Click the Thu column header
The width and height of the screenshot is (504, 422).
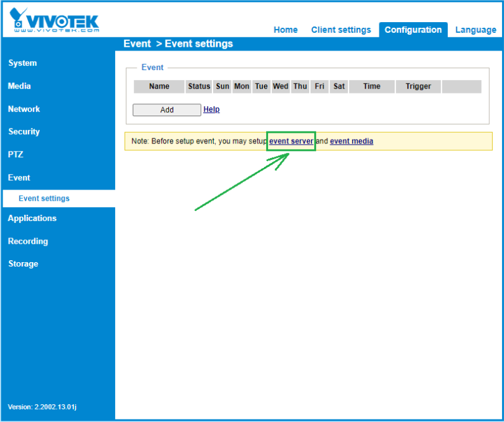(300, 87)
